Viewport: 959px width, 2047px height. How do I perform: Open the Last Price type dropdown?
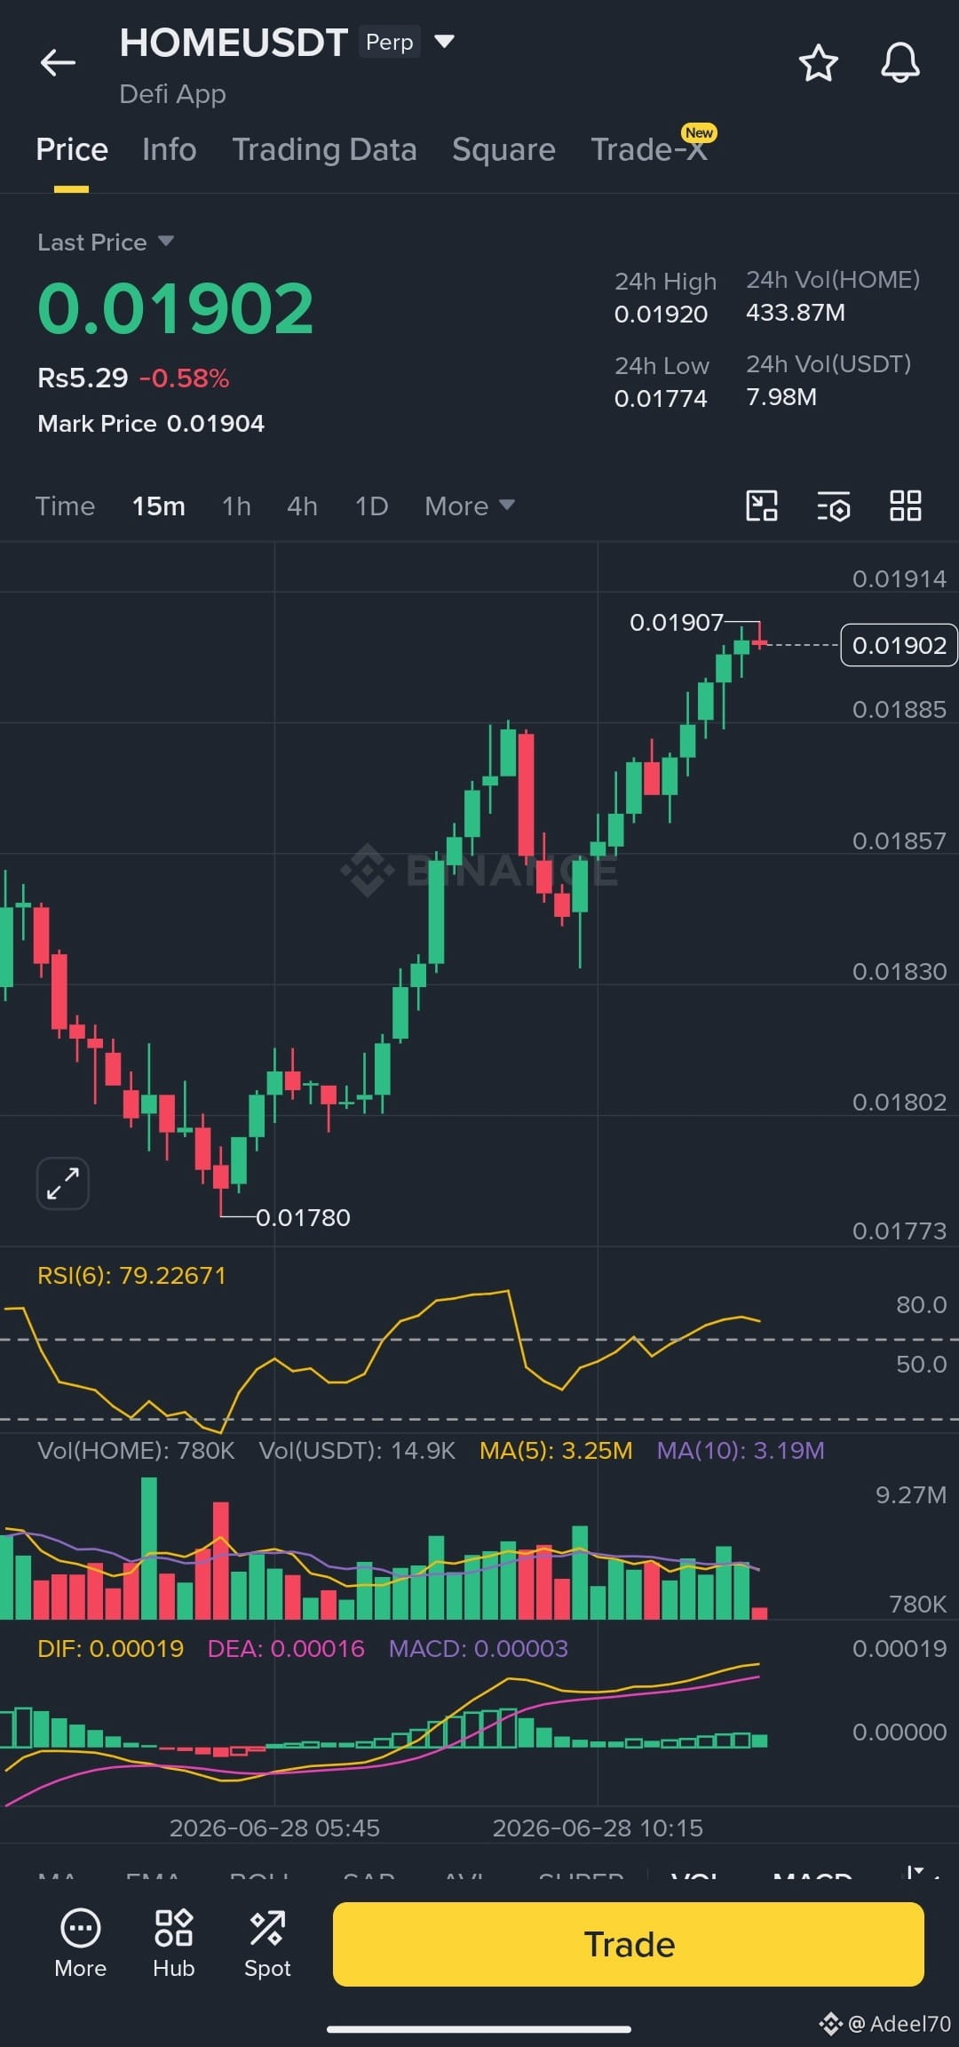click(166, 241)
